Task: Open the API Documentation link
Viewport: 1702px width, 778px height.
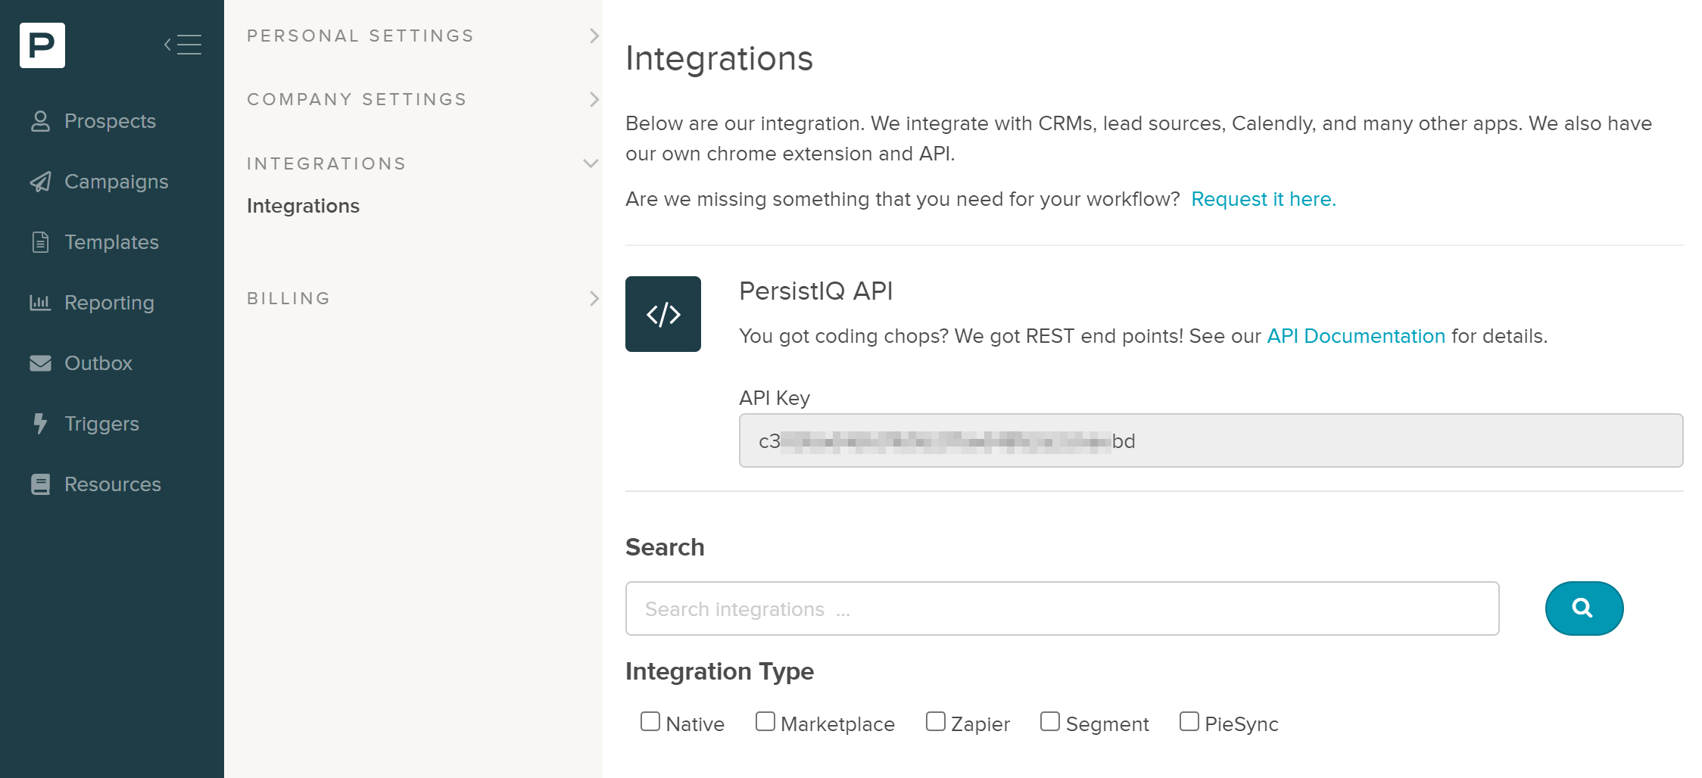Action: tap(1356, 336)
